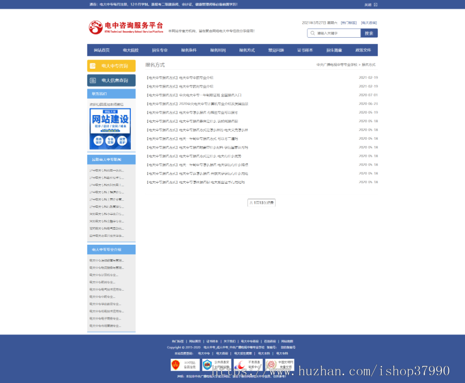The width and height of the screenshot is (465, 383).
Task: Click the icon on the 电大信息查询 button
Action: (x=93, y=81)
